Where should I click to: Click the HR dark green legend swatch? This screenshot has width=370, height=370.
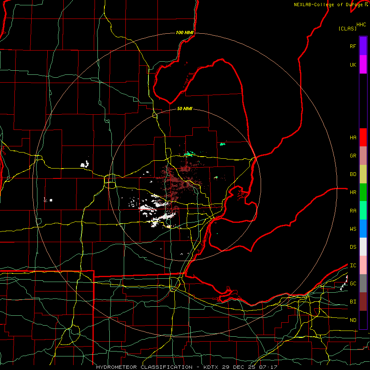[x=363, y=192]
